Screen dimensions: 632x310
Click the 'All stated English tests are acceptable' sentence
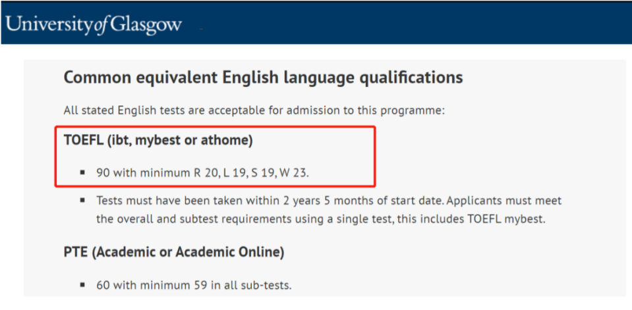pyautogui.click(x=254, y=110)
